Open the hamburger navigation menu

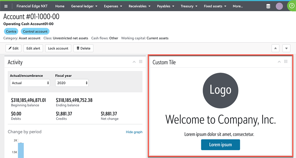[x=6, y=6]
